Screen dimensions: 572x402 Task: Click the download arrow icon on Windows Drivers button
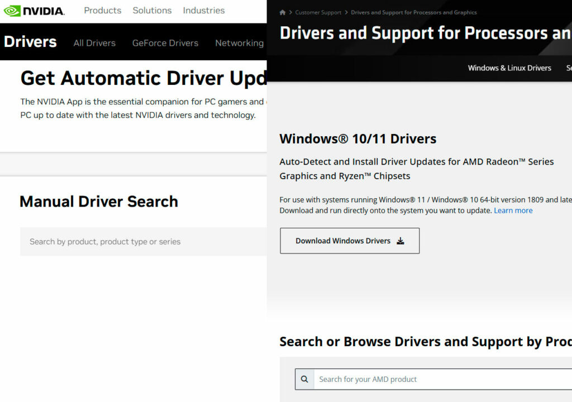pyautogui.click(x=400, y=241)
